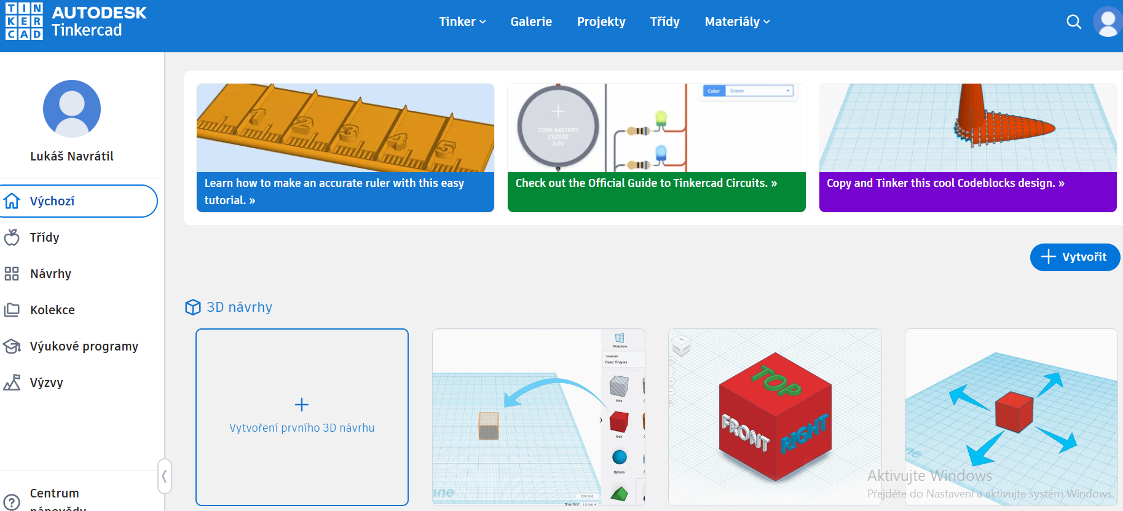
Task: Click the Lukáš Navrátil user name
Action: point(72,156)
